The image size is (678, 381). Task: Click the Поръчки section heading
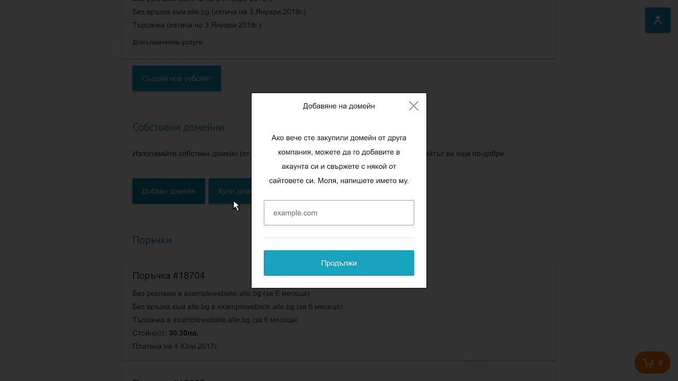click(152, 240)
